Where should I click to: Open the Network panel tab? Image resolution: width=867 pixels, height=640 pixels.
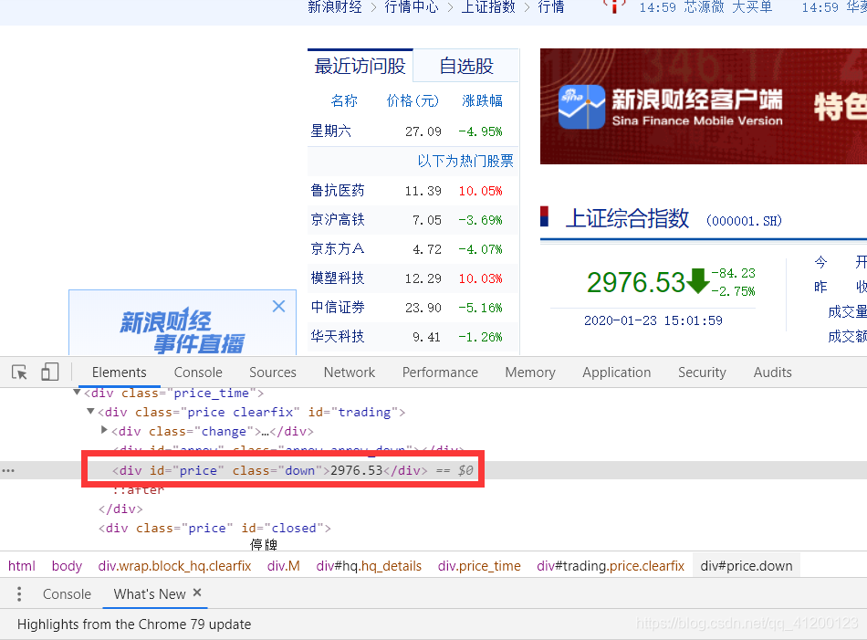pos(350,372)
